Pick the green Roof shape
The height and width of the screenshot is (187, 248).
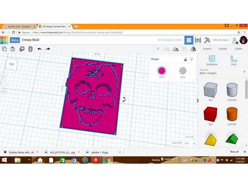tap(232, 139)
